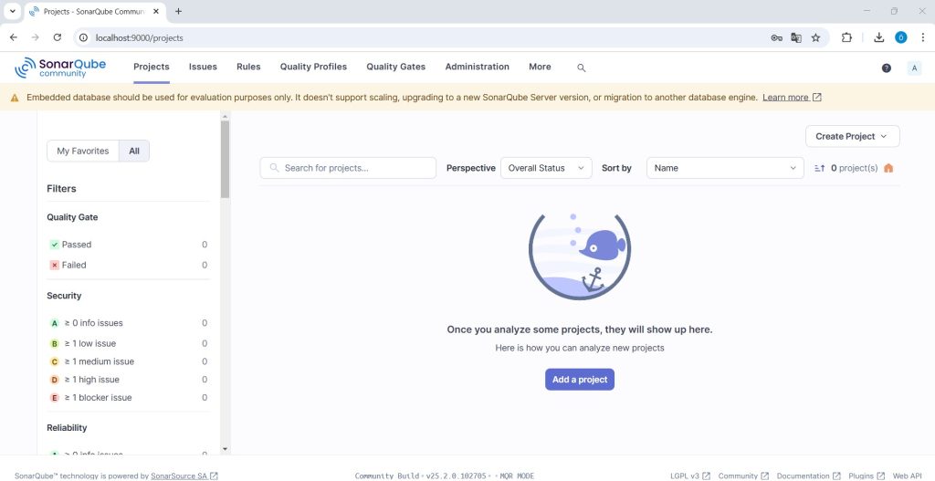
Task: Open Quality Profiles
Action: tap(314, 67)
